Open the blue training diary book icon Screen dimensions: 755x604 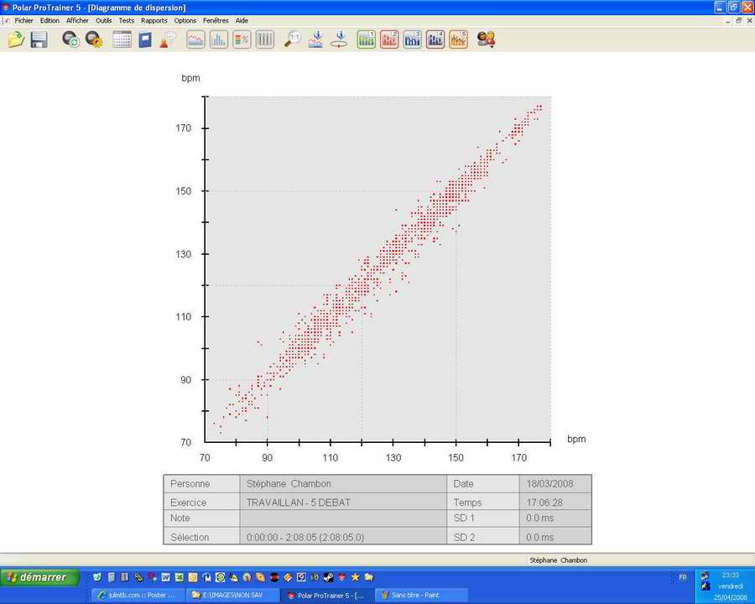pyautogui.click(x=145, y=39)
